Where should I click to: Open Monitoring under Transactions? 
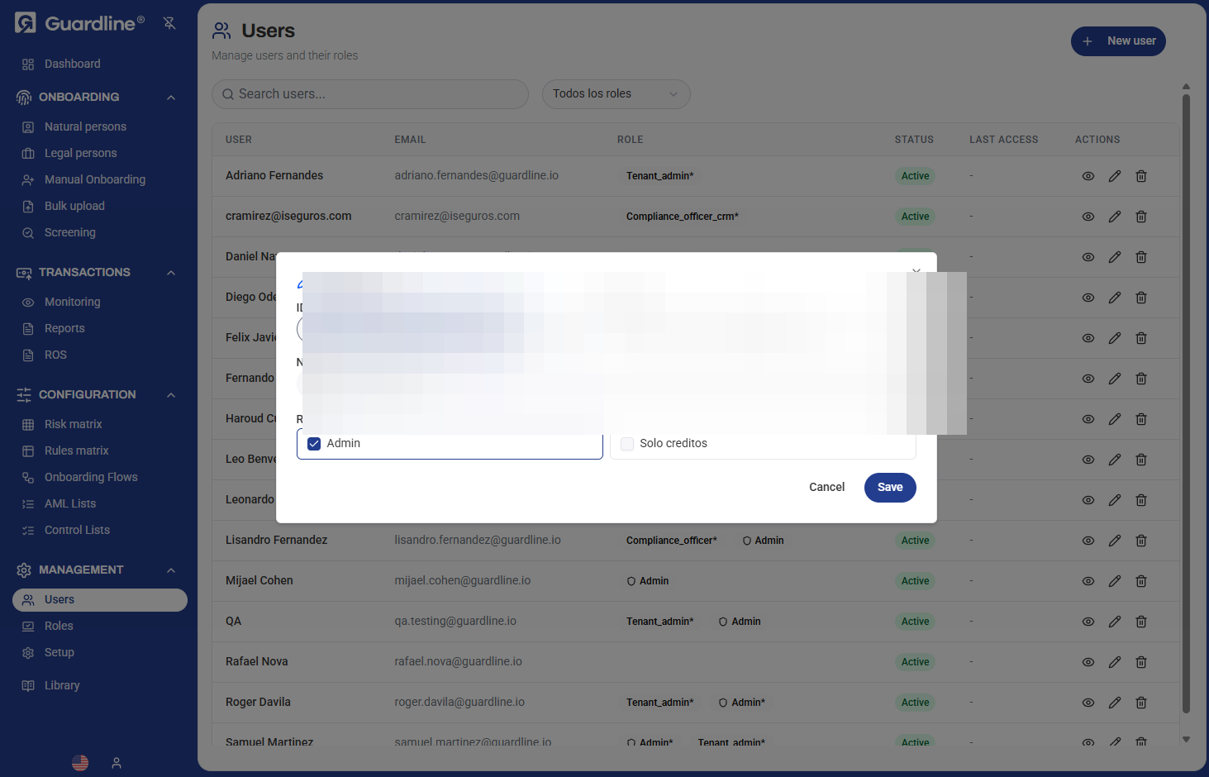(71, 302)
